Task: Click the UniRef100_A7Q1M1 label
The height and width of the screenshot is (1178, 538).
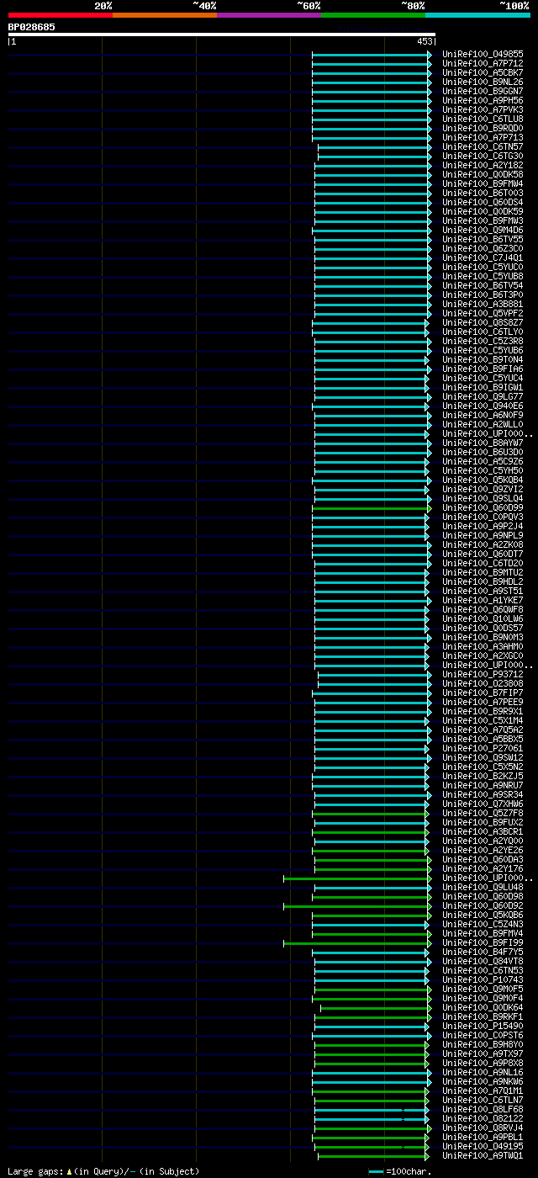Action: [483, 1090]
